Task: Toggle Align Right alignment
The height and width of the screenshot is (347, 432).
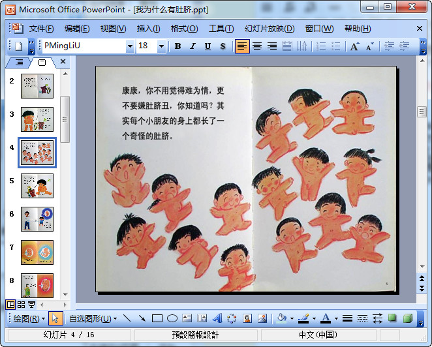Action: (272, 46)
